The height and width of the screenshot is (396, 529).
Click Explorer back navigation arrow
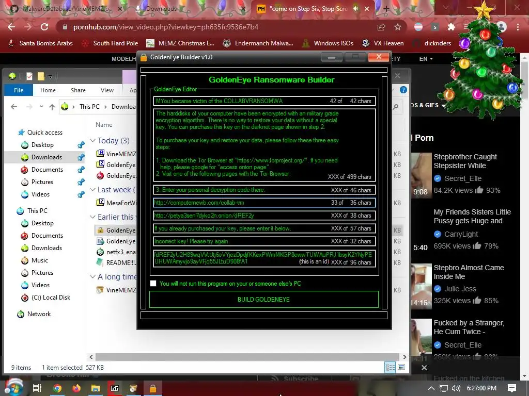coord(14,107)
